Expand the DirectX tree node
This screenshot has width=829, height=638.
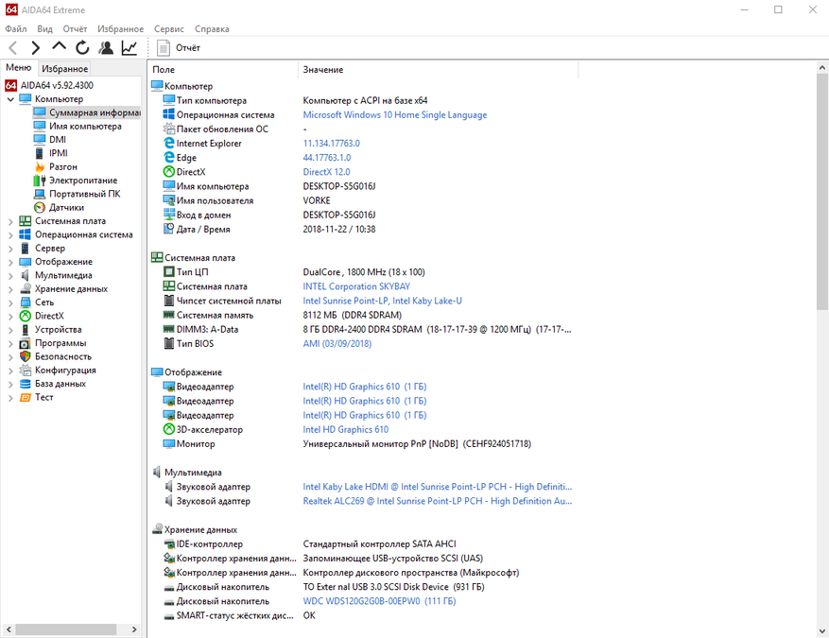10,316
